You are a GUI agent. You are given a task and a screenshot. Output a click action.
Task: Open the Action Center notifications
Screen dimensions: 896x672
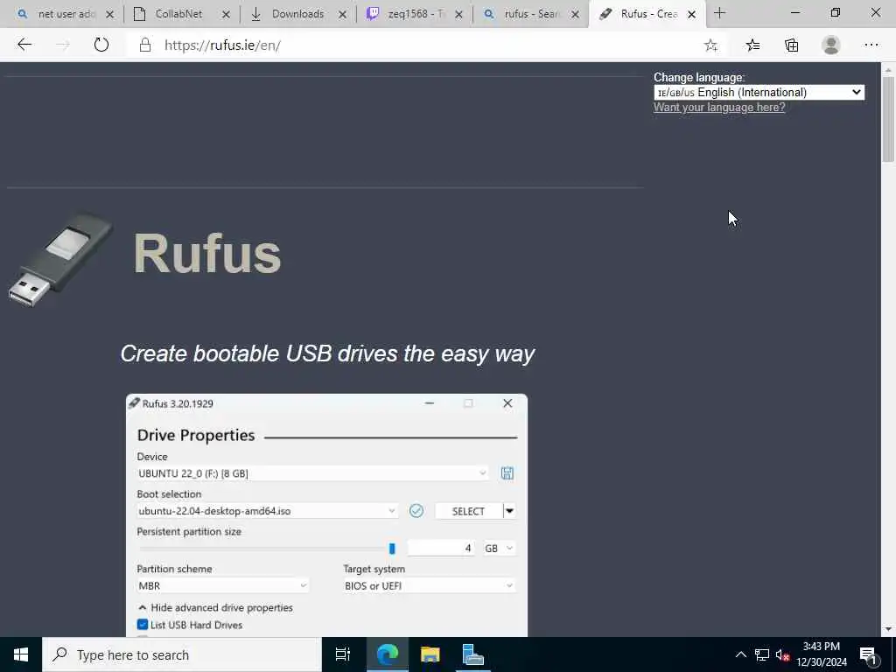(869, 654)
